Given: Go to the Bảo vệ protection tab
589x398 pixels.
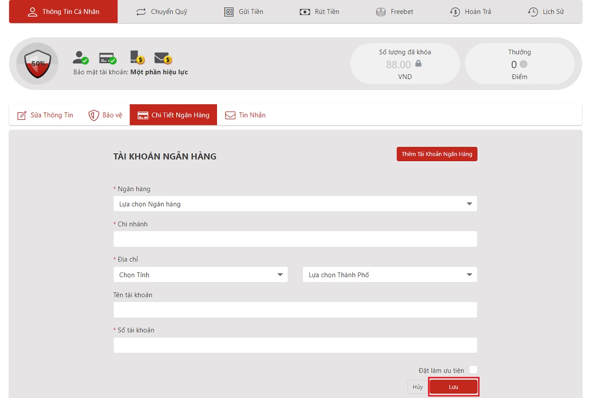Looking at the screenshot, I should pyautogui.click(x=105, y=115).
